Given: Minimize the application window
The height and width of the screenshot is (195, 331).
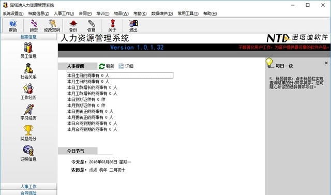Looking at the screenshot, I should tap(293, 5).
